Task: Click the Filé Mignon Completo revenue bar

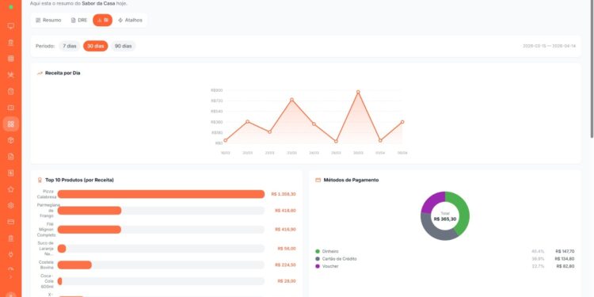Action: (89, 230)
